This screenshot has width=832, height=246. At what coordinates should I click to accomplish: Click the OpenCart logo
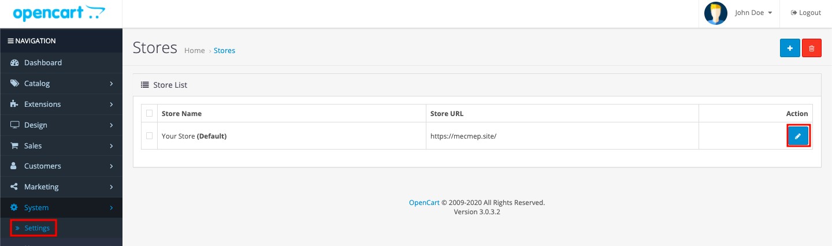coord(59,13)
